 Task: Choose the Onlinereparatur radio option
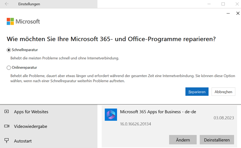point(9,68)
